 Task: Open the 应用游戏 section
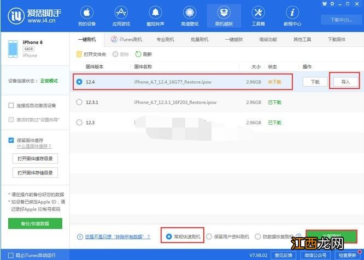tap(121, 16)
